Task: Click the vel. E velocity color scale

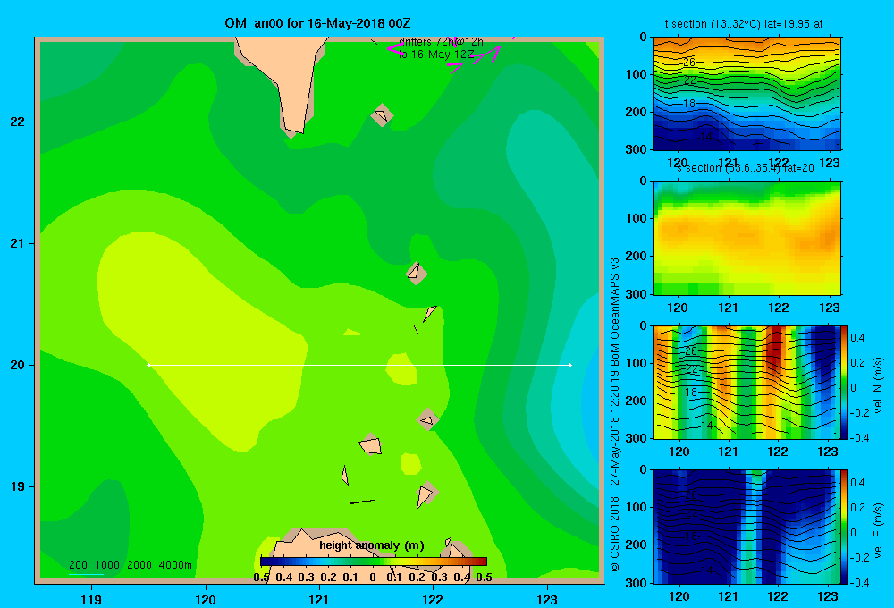Action: point(844,527)
